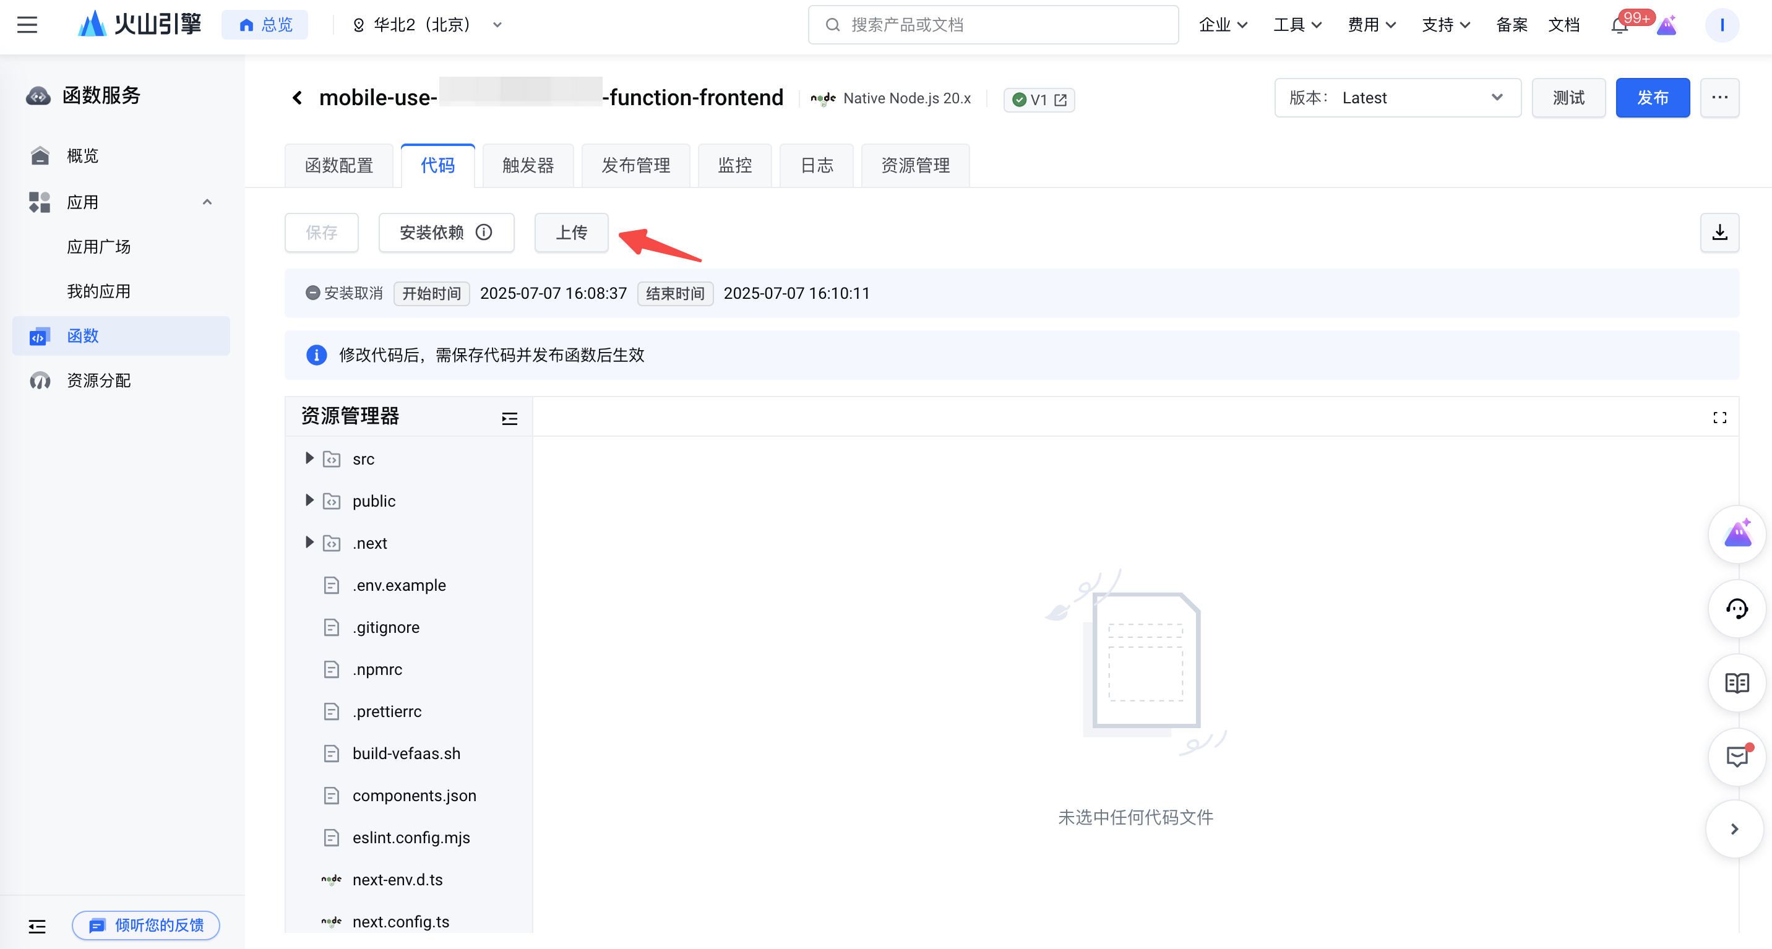The image size is (1772, 949).
Task: Click the hamburger menu icon top-left
Action: tap(27, 25)
